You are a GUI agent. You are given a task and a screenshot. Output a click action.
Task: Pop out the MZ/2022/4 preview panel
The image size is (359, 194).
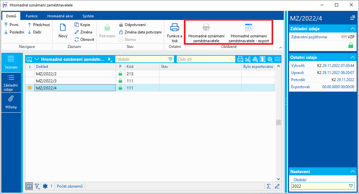pyautogui.click(x=353, y=18)
